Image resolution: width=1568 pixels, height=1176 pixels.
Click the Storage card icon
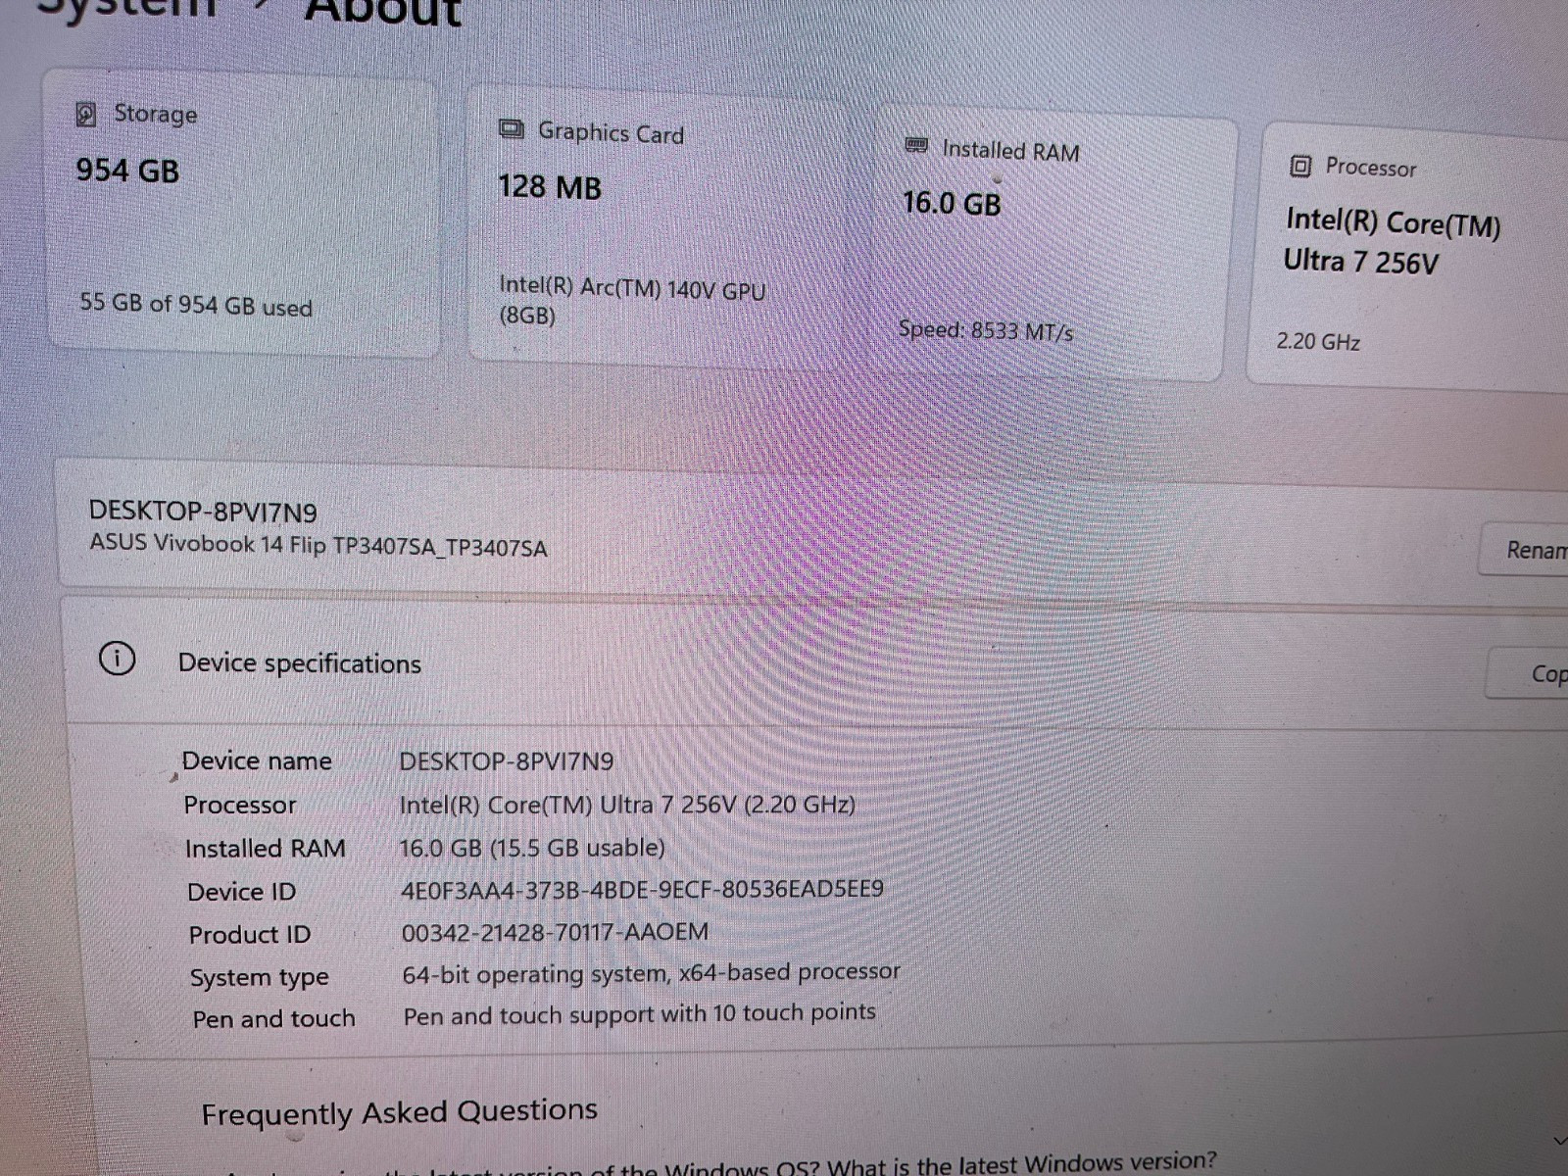(86, 115)
